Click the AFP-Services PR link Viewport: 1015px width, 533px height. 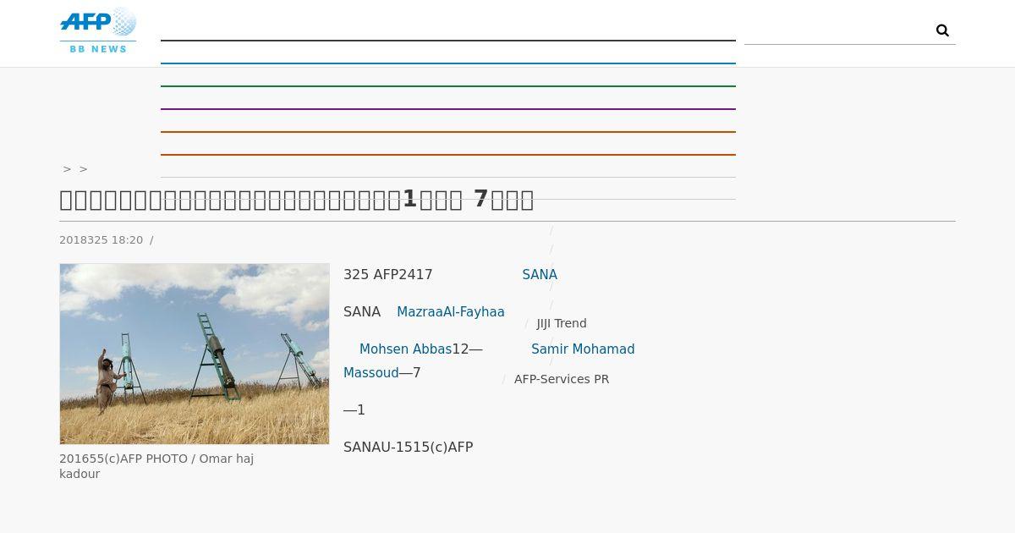pos(562,379)
